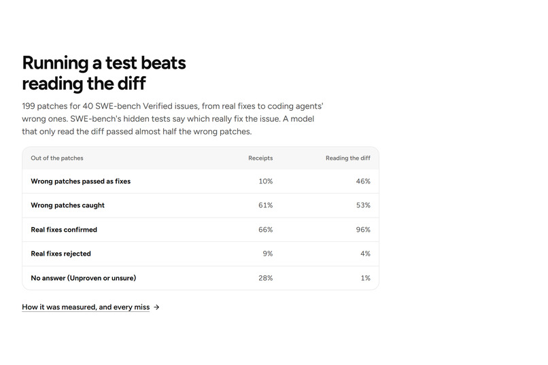Select the 'No answer (Unproven or unsure)' row label
This screenshot has height=365, width=548.
[x=83, y=278]
